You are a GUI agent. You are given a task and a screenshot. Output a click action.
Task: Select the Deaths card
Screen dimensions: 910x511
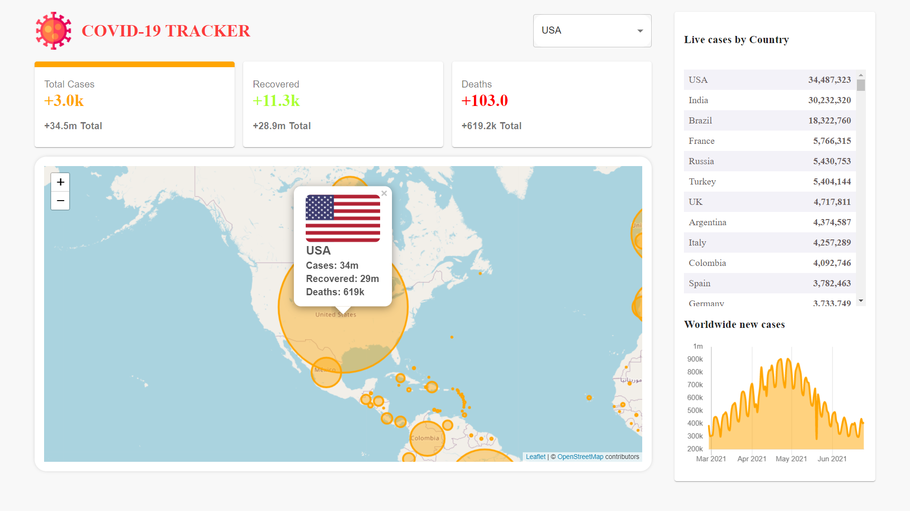point(551,105)
